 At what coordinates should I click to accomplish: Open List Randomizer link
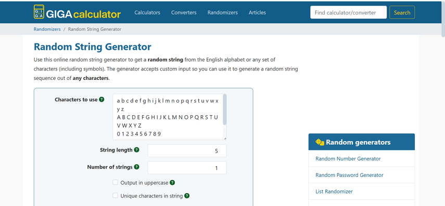point(334,191)
